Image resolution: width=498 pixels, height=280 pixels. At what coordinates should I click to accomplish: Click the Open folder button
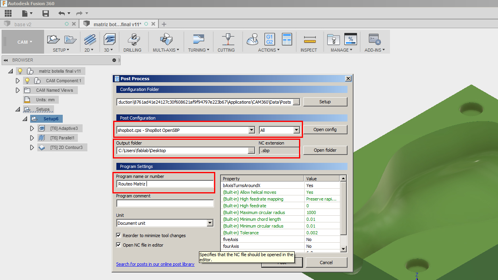pyautogui.click(x=325, y=150)
